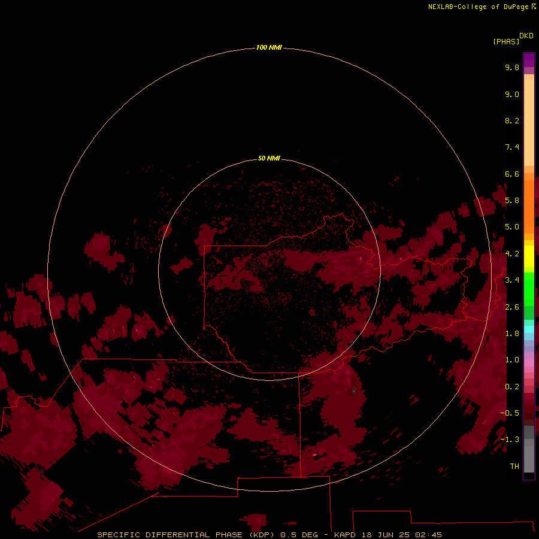Click the 9.0 value on the color scale
Screen dimensions: 539x539
coord(512,94)
